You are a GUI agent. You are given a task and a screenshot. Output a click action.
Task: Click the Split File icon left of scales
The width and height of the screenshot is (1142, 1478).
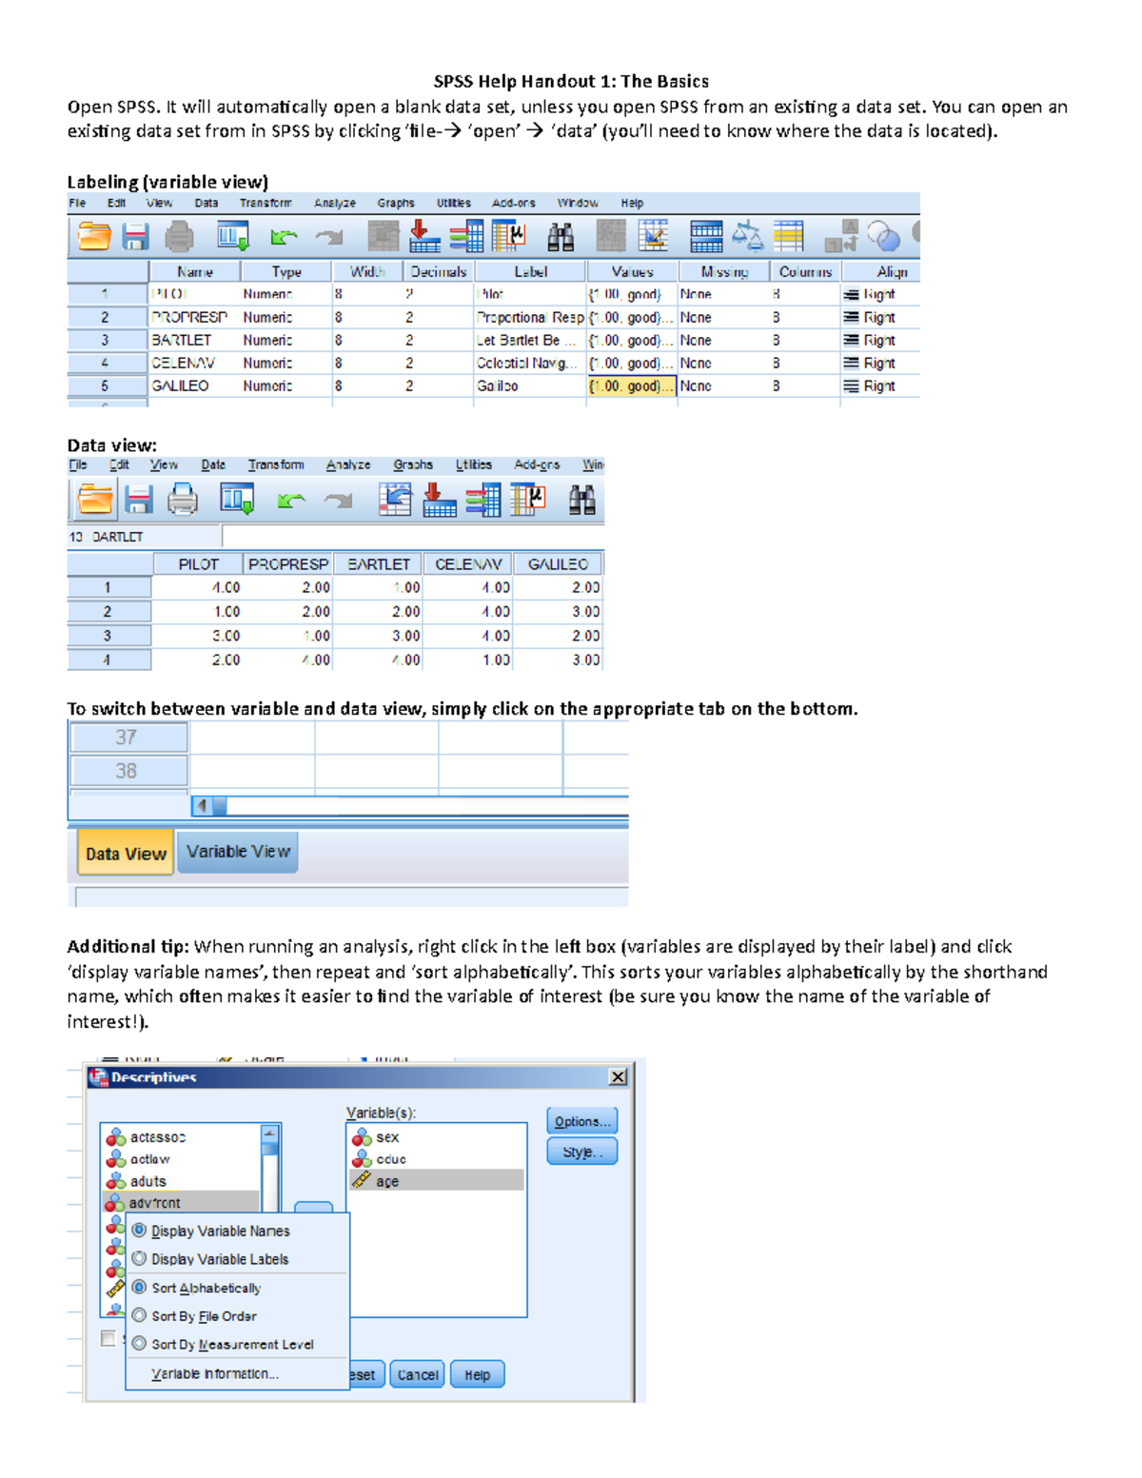point(706,236)
